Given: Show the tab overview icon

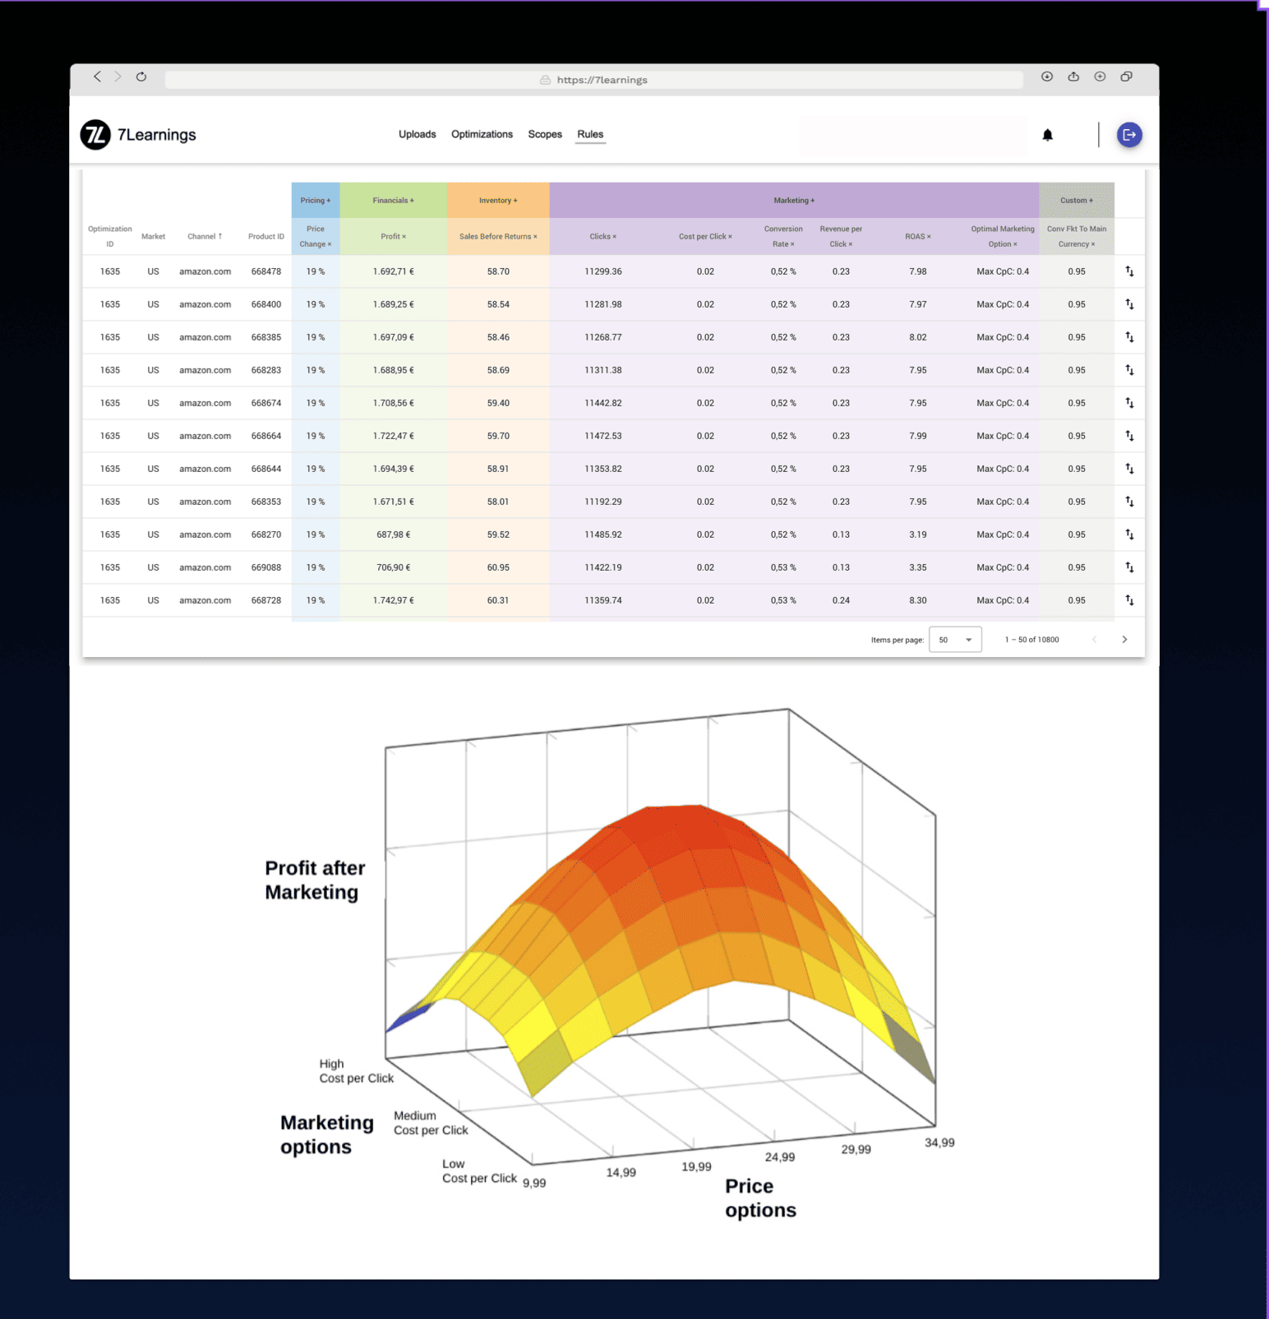Looking at the screenshot, I should pos(1127,76).
